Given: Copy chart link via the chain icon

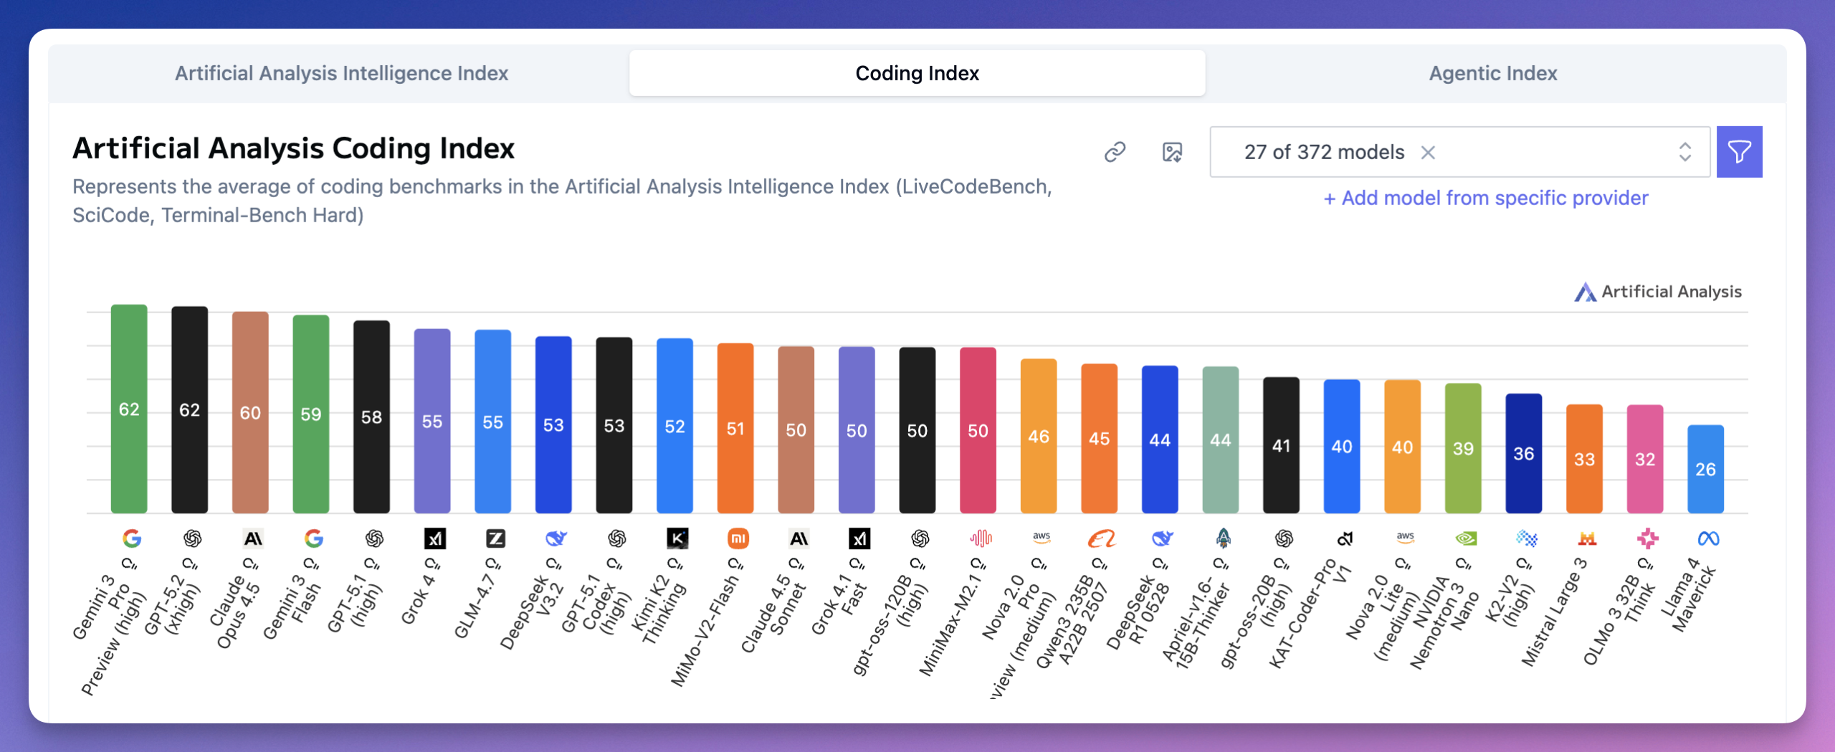Looking at the screenshot, I should click(1115, 152).
